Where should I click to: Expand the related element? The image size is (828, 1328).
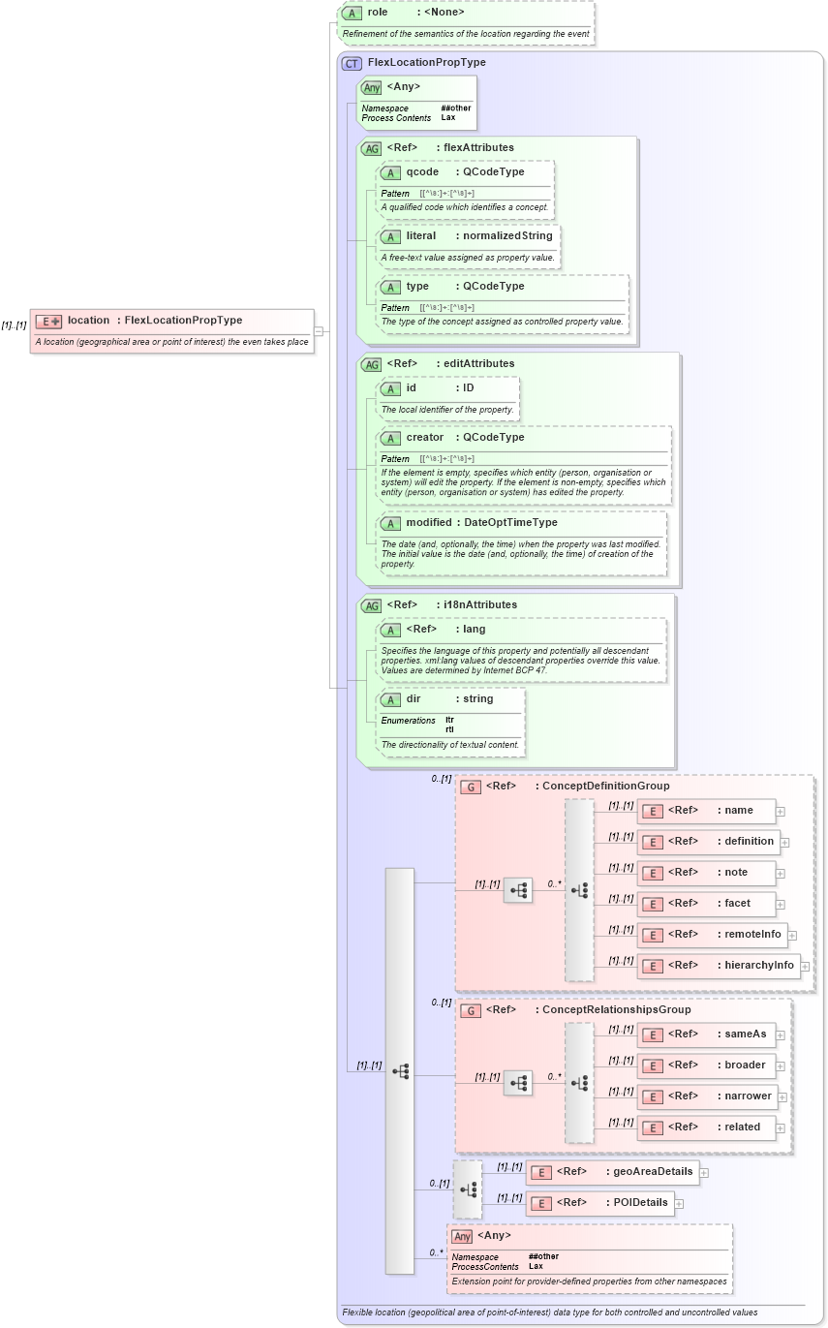781,1128
